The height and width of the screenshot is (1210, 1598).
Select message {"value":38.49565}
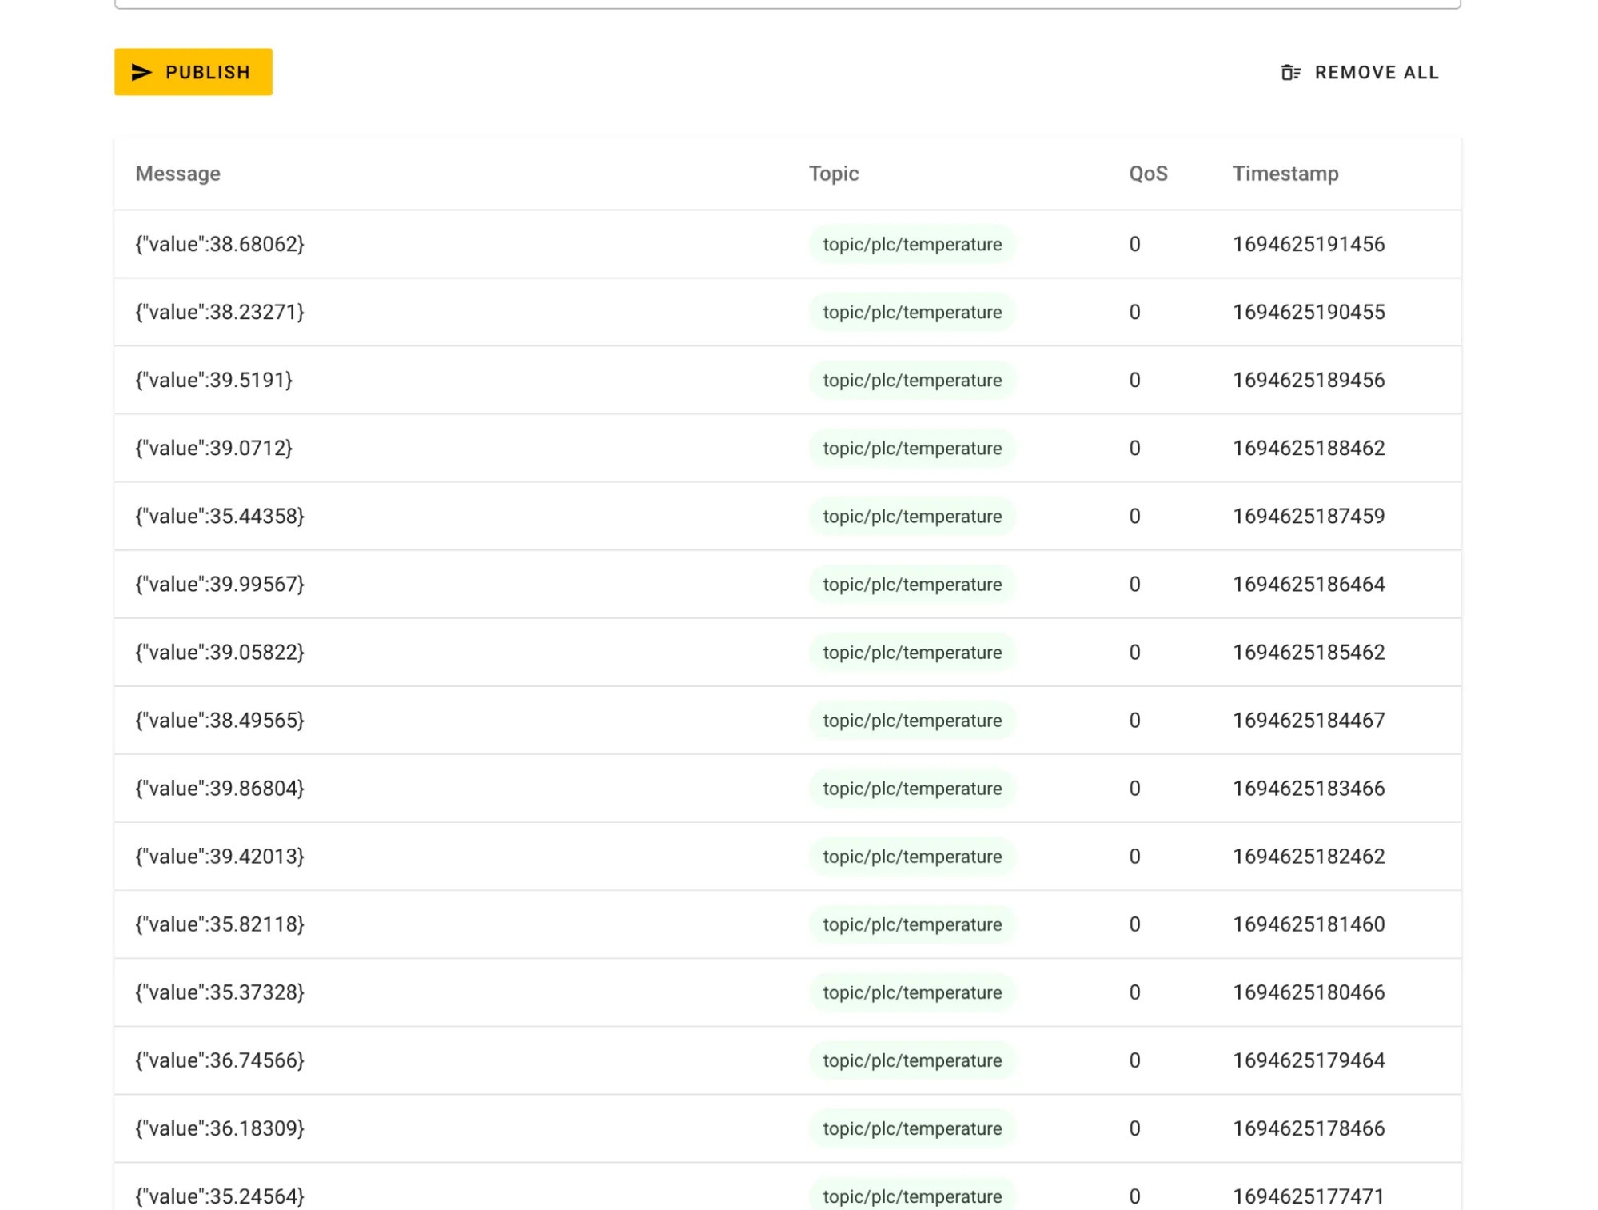point(220,720)
